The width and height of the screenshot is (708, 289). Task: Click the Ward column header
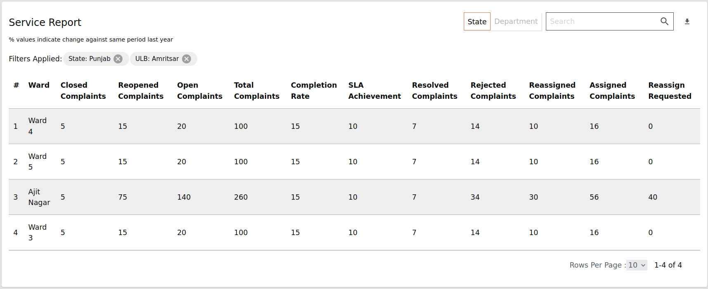(39, 85)
